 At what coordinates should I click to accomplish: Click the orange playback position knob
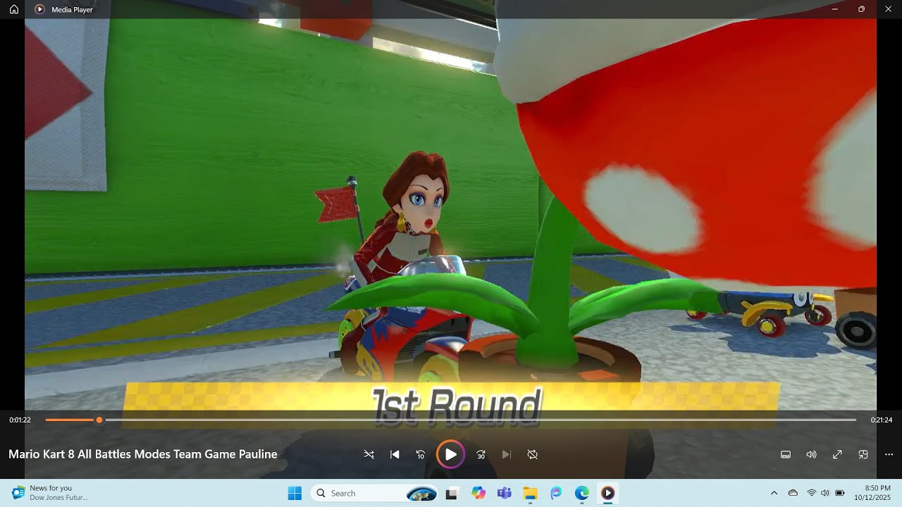pyautogui.click(x=99, y=420)
